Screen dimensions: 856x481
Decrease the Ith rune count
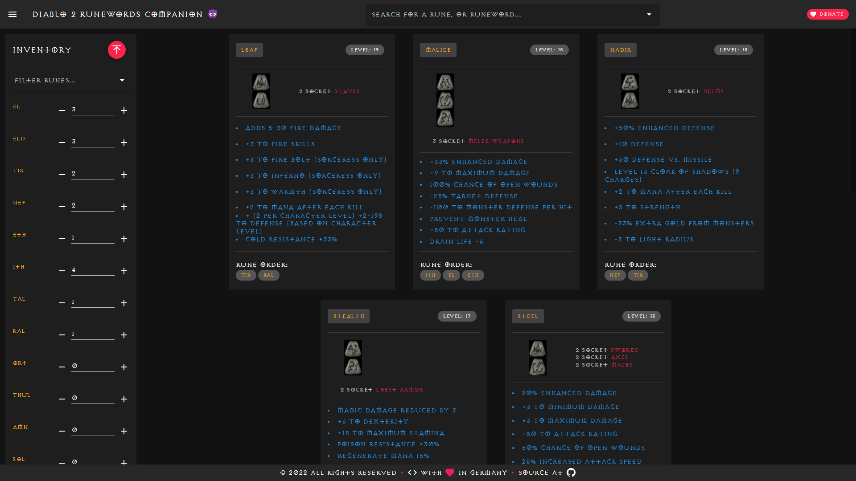[62, 271]
